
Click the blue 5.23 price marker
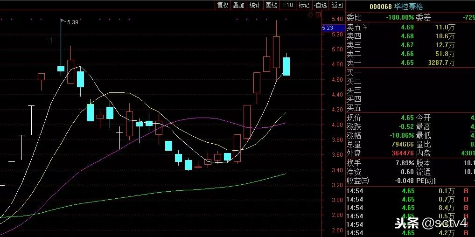tap(333, 28)
